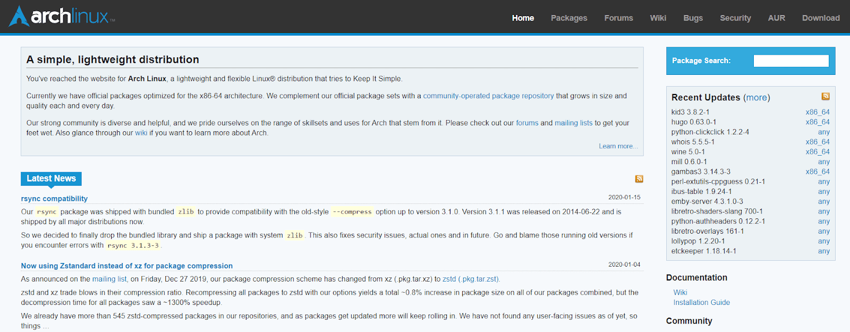The width and height of the screenshot is (850, 332).
Task: Open the libretro-overlays 161-1 package entry
Action: (x=708, y=232)
